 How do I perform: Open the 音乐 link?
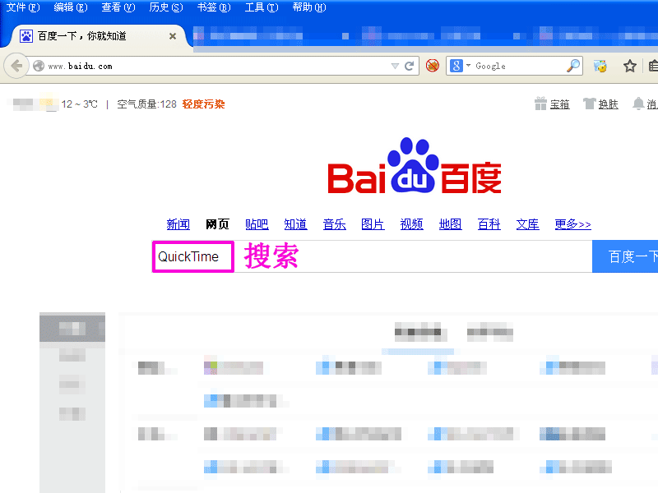coord(335,224)
